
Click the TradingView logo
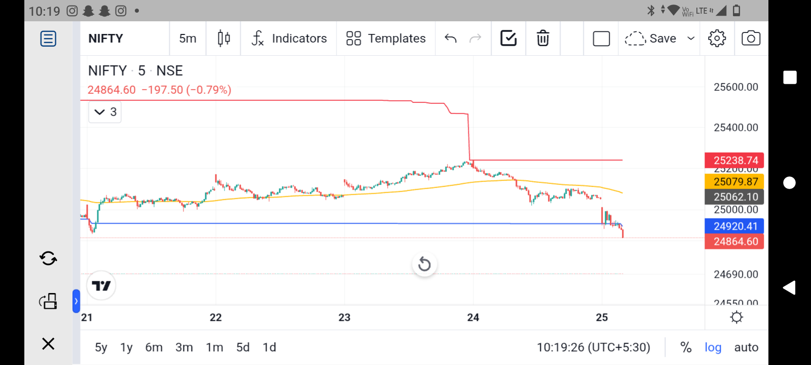click(x=101, y=286)
